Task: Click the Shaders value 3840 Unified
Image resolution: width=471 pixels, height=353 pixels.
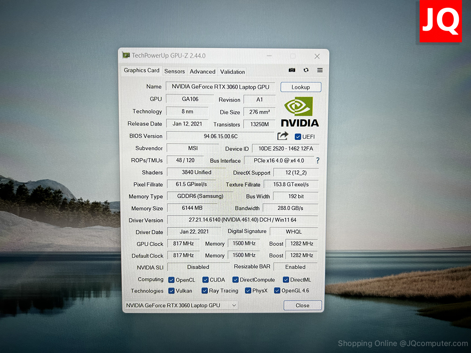Action: [196, 172]
